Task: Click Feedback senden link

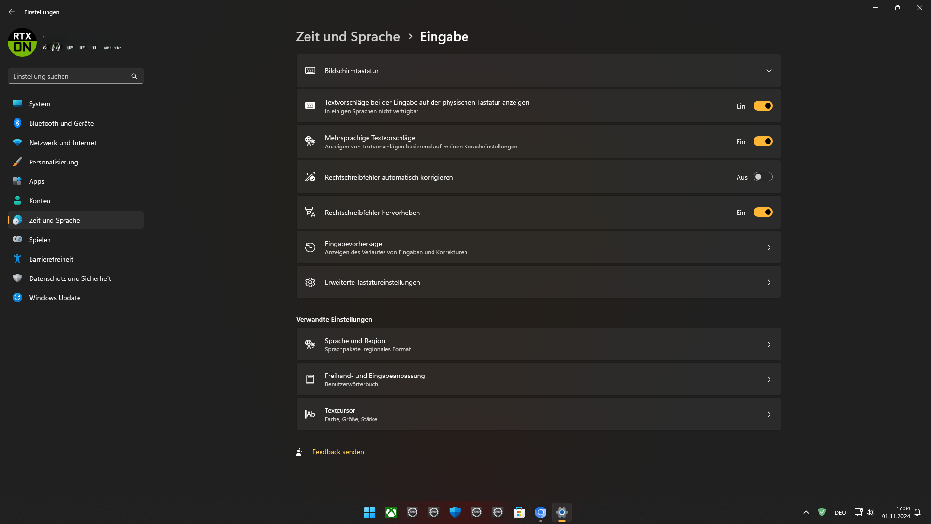Action: pos(337,451)
